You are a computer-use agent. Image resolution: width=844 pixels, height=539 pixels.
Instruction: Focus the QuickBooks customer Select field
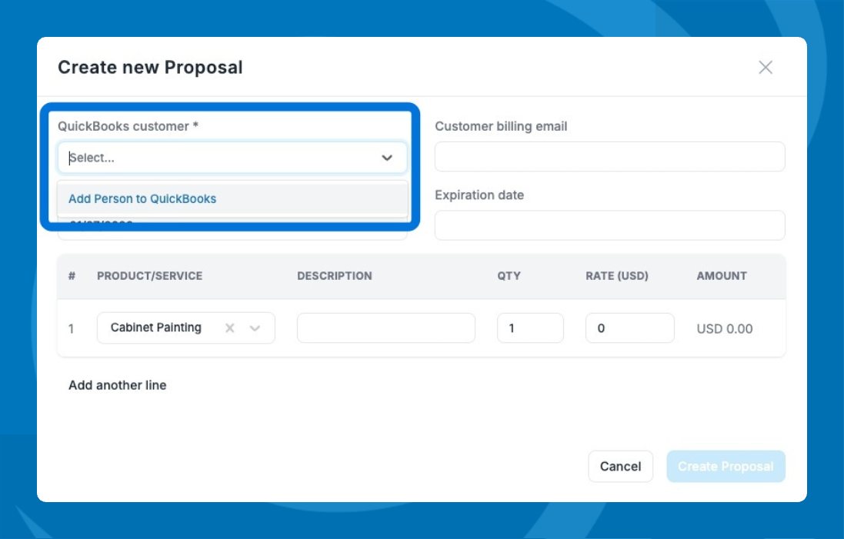pos(215,158)
